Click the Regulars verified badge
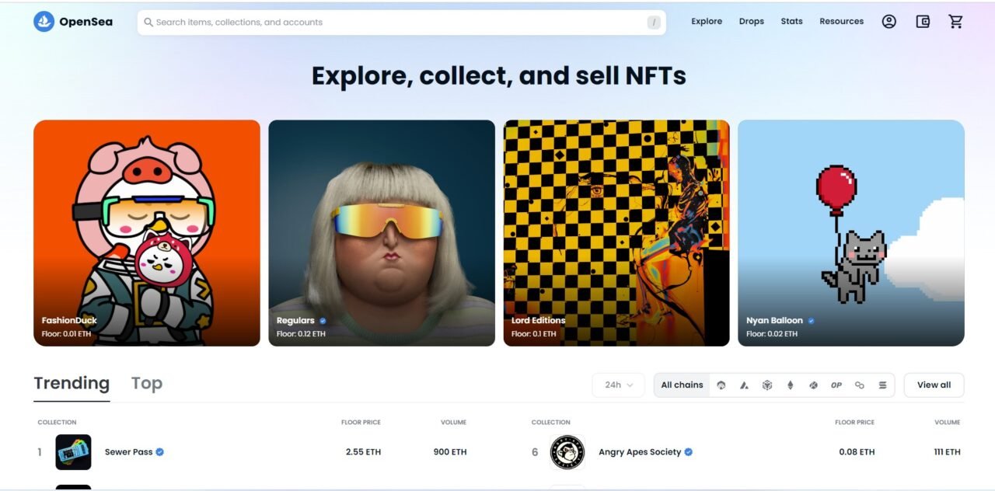Viewport: 995px width, 491px height. click(x=323, y=321)
